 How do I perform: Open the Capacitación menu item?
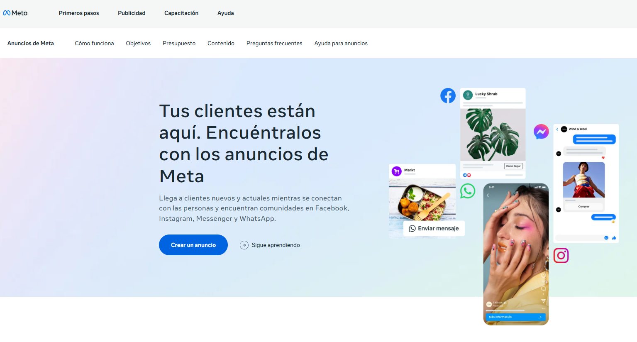tap(181, 13)
